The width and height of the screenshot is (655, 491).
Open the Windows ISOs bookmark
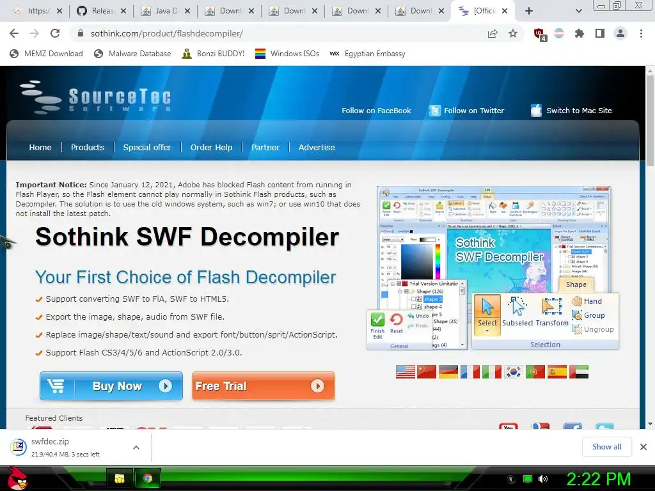tap(287, 54)
